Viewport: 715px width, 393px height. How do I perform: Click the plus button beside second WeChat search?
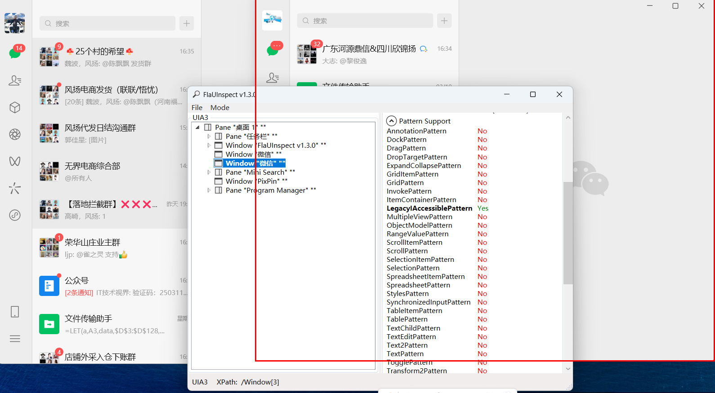point(444,21)
